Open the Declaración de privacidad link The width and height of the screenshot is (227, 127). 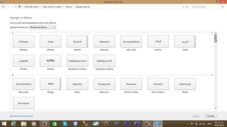21,116
